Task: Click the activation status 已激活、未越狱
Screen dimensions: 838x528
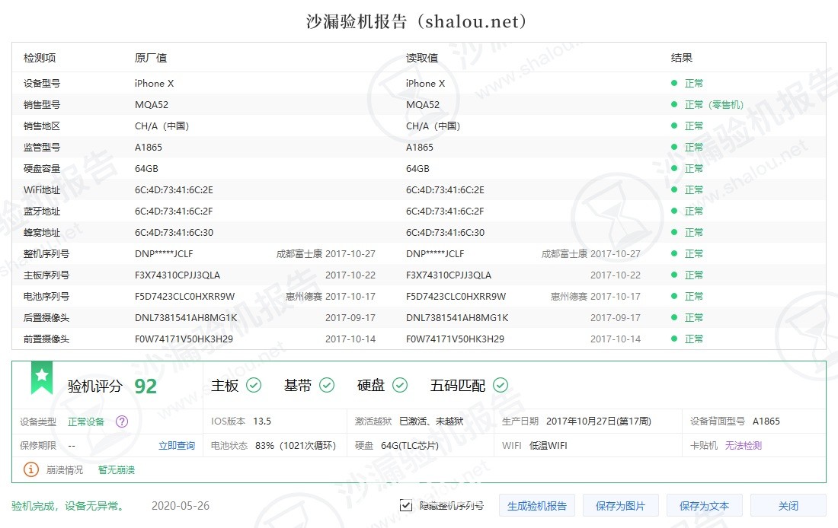Action: pos(431,421)
